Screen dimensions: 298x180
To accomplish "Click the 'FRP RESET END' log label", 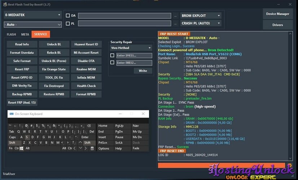I will pos(172,151).
